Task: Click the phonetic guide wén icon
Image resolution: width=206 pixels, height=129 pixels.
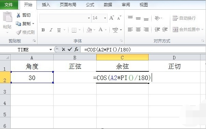Action: tap(115, 30)
